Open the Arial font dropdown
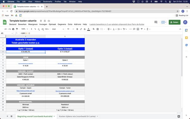 [x=58, y=29]
